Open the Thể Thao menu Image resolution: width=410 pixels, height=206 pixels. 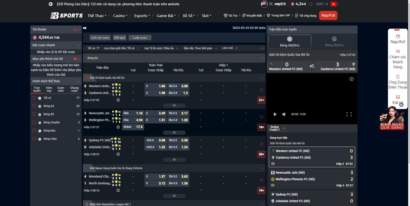tap(97, 15)
